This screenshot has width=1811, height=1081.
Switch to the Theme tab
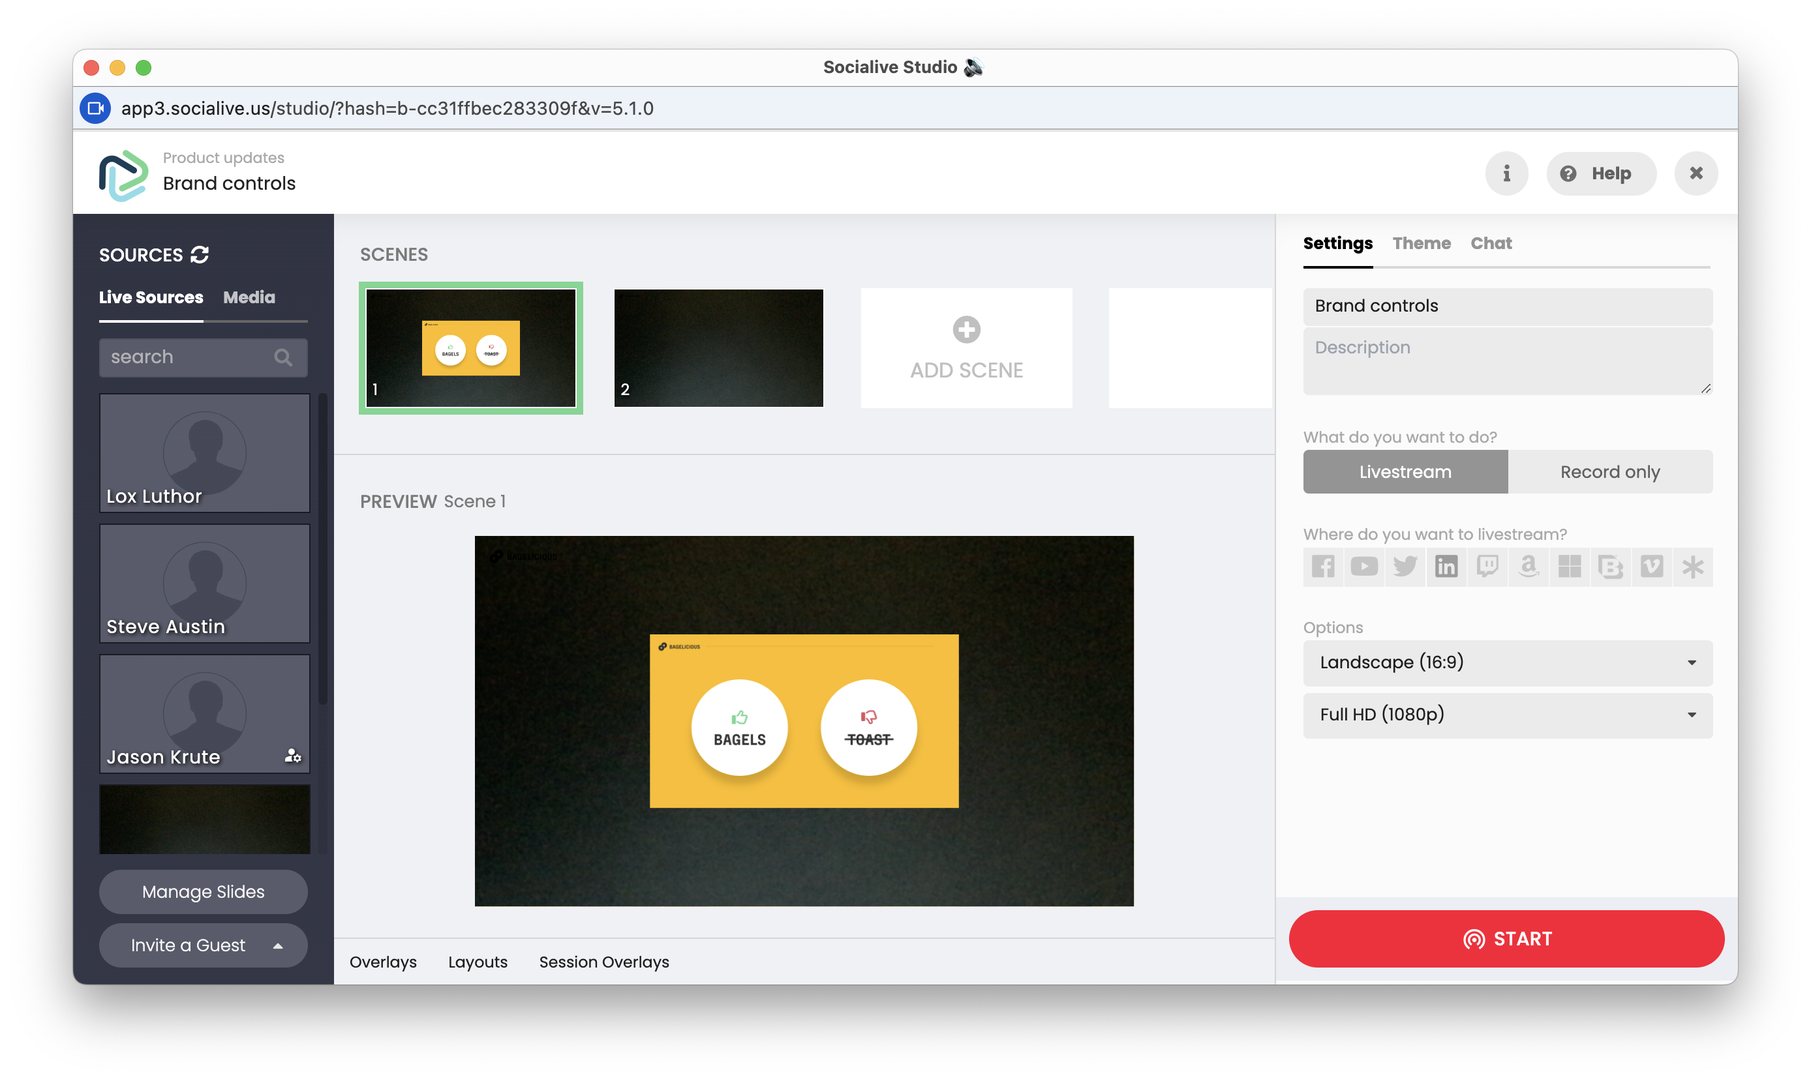pyautogui.click(x=1421, y=243)
